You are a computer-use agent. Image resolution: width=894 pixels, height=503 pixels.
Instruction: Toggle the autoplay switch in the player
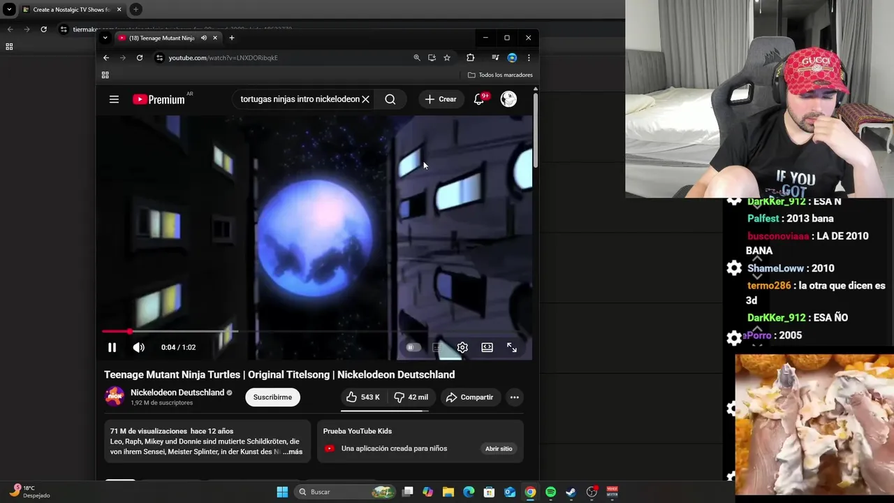point(413,347)
